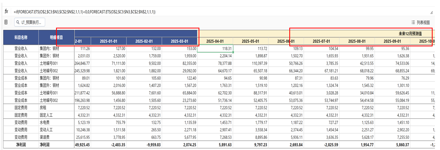
Task: Select cell 1,324.74 under 2025-07-01
Action: click(322, 85)
